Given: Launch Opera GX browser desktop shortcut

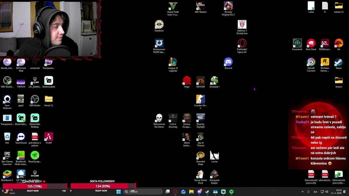Looking at the screenshot, I should tap(242, 46).
